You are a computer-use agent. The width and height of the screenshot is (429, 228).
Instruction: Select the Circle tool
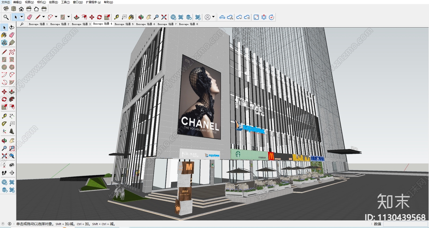click(x=4, y=67)
